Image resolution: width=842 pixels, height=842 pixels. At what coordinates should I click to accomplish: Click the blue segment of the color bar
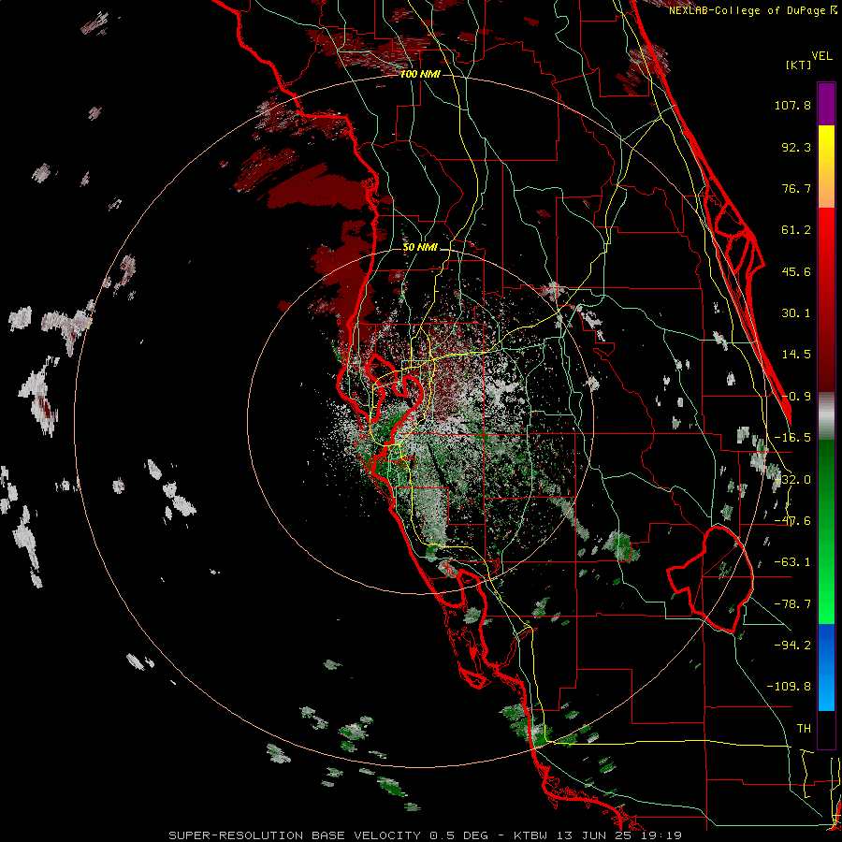coord(826,667)
